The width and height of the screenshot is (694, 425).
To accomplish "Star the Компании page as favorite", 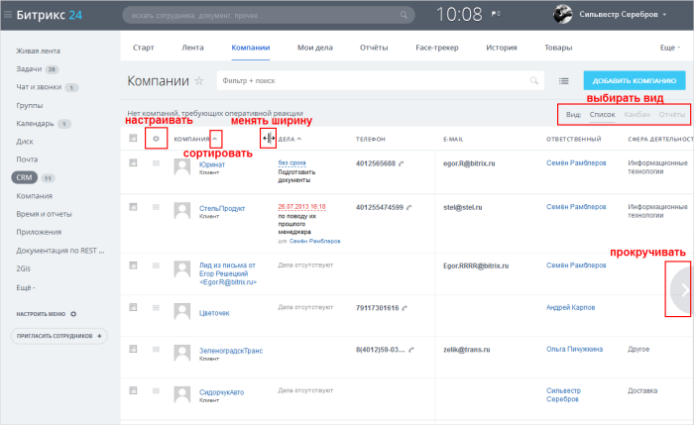I will pos(199,81).
